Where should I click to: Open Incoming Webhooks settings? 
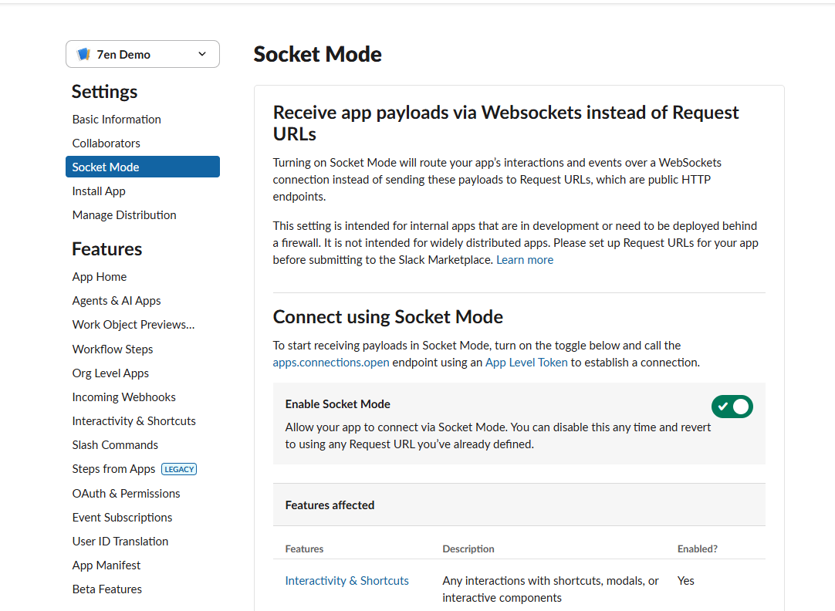point(124,397)
